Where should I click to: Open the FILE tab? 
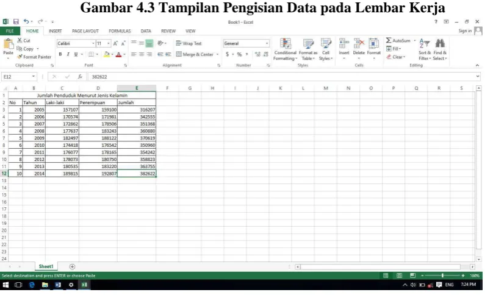[10, 31]
